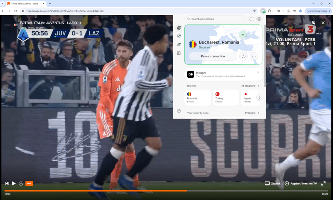Disconnect VPN with the power button

(x=244, y=56)
